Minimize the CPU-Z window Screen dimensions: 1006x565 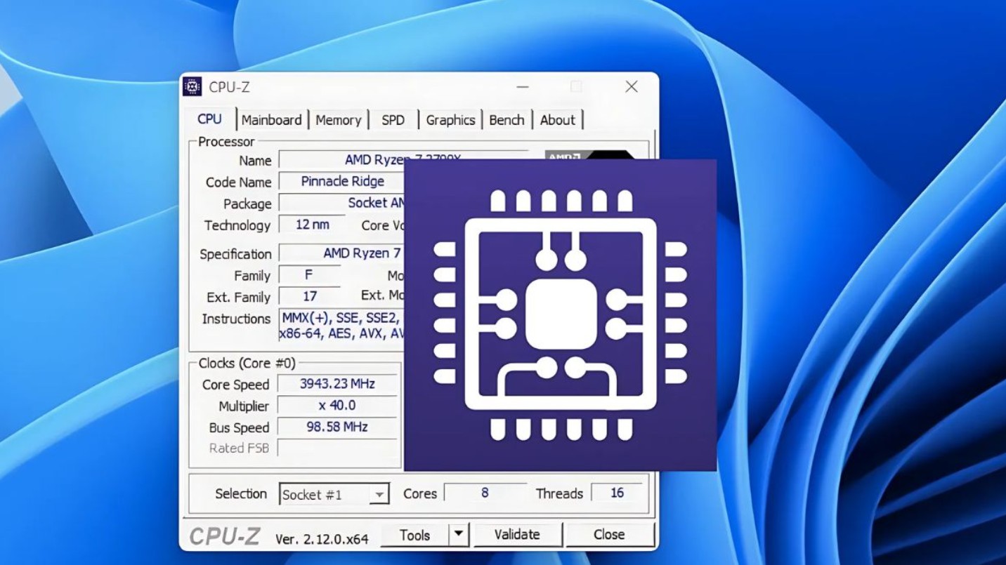(523, 87)
